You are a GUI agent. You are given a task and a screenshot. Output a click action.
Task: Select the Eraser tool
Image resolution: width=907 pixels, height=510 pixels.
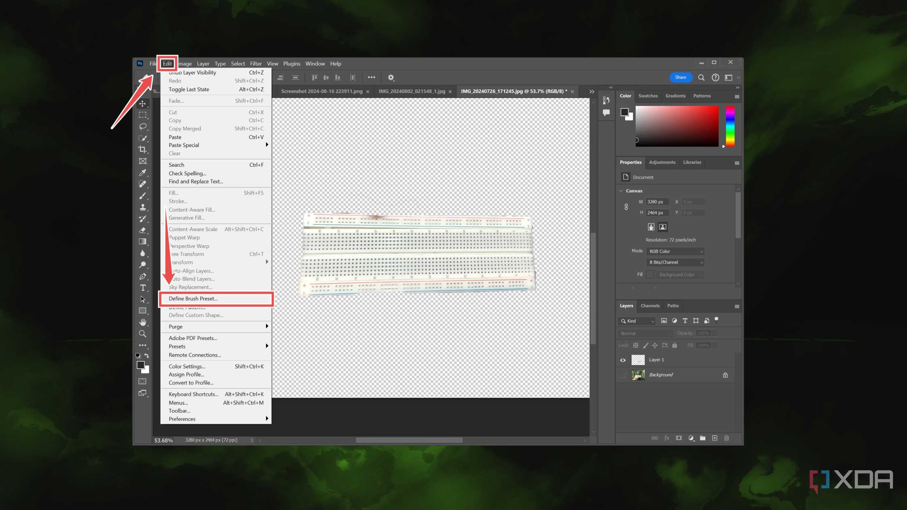pos(143,230)
